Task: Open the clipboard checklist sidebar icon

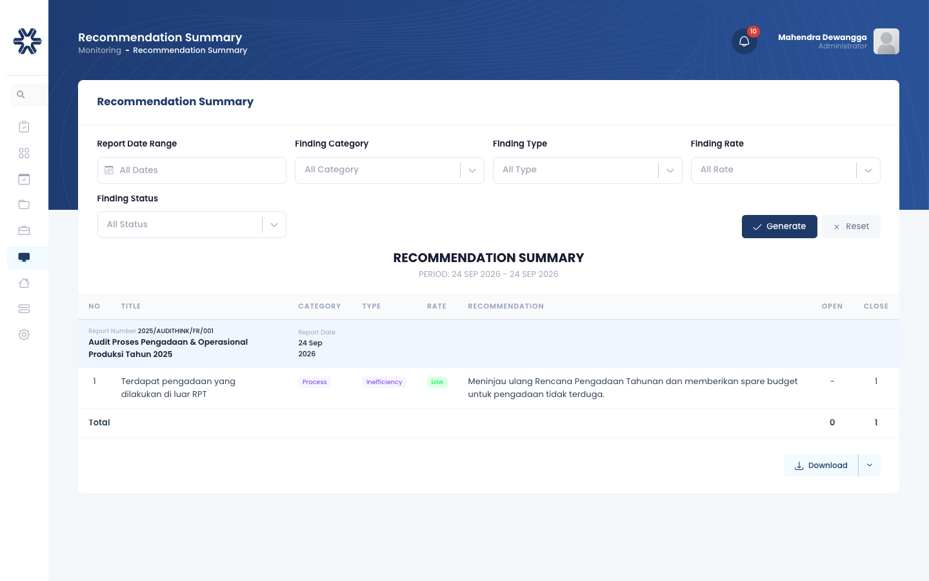Action: pyautogui.click(x=24, y=127)
